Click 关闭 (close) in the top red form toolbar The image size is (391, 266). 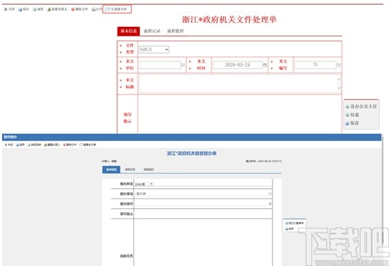pos(9,9)
